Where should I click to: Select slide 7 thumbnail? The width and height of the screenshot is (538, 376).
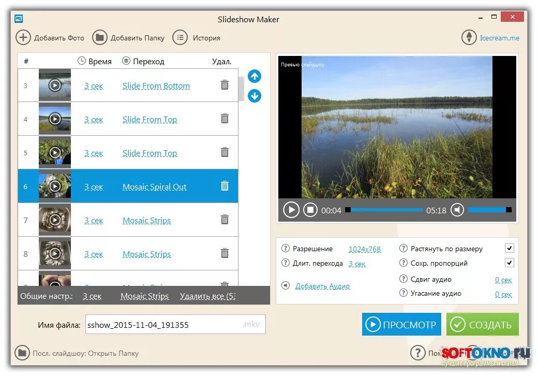click(x=55, y=220)
